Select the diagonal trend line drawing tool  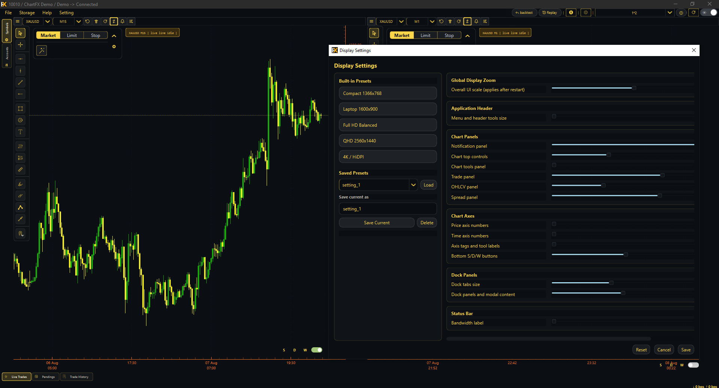coord(21,83)
